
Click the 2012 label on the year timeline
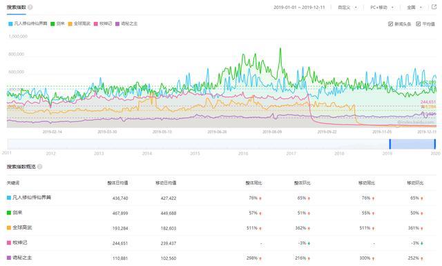point(51,153)
